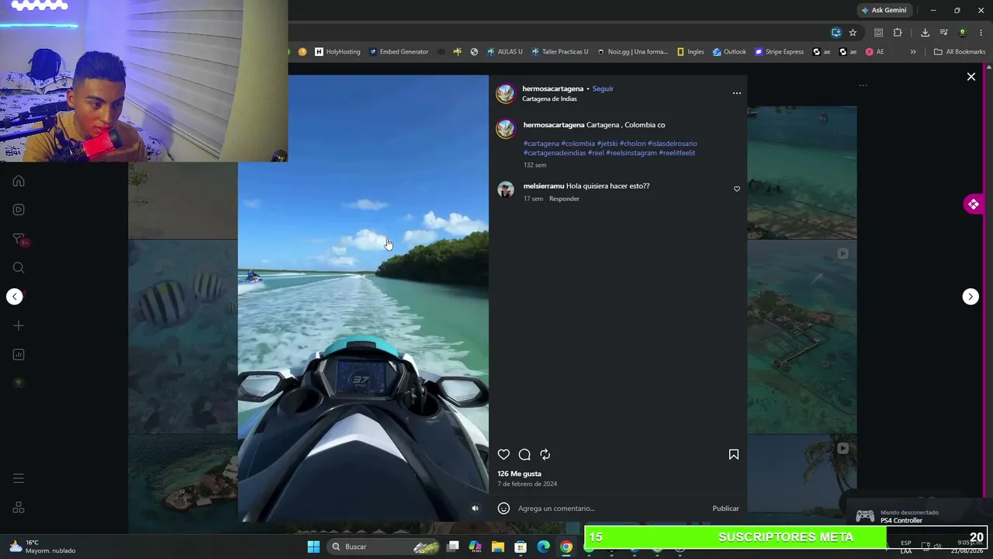Viewport: 993px width, 559px height.
Task: Go to the next post with right arrow
Action: 971,297
